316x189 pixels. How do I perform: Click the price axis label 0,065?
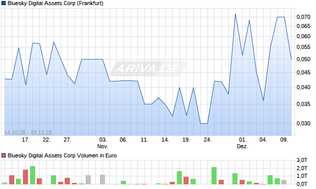click(303, 26)
